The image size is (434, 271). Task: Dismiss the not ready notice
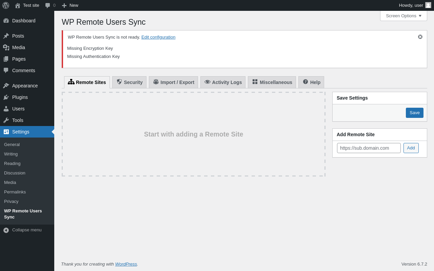420,37
